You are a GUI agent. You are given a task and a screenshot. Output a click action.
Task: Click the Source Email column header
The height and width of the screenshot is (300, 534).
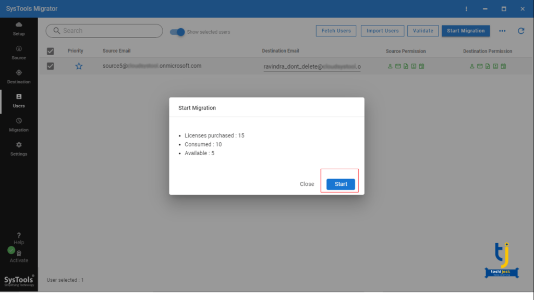pyautogui.click(x=116, y=51)
